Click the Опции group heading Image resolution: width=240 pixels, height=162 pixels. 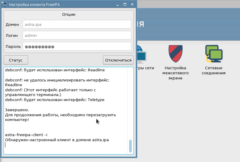pos(69,15)
